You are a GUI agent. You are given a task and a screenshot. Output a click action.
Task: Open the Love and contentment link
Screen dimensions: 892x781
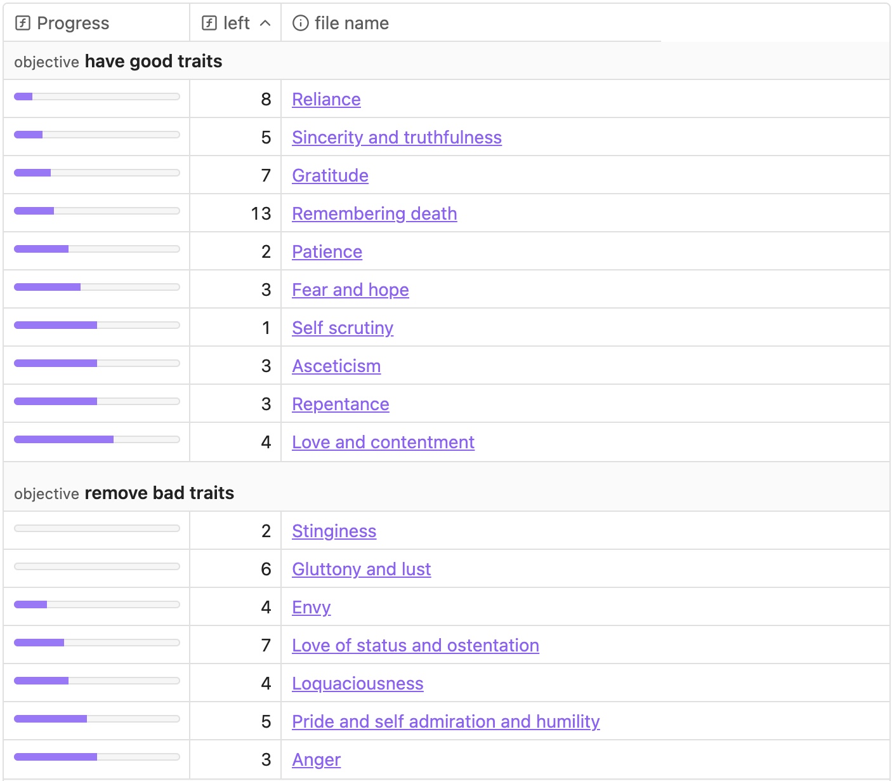pos(383,443)
